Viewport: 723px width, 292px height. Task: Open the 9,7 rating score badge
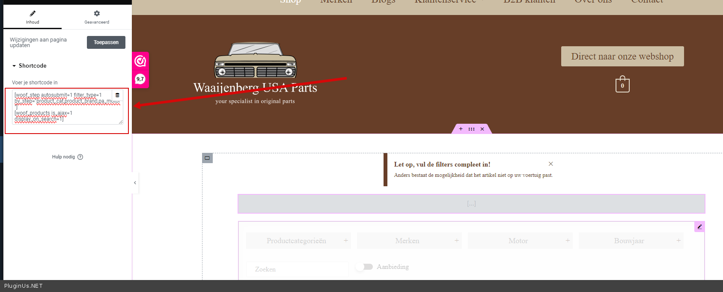click(x=140, y=79)
